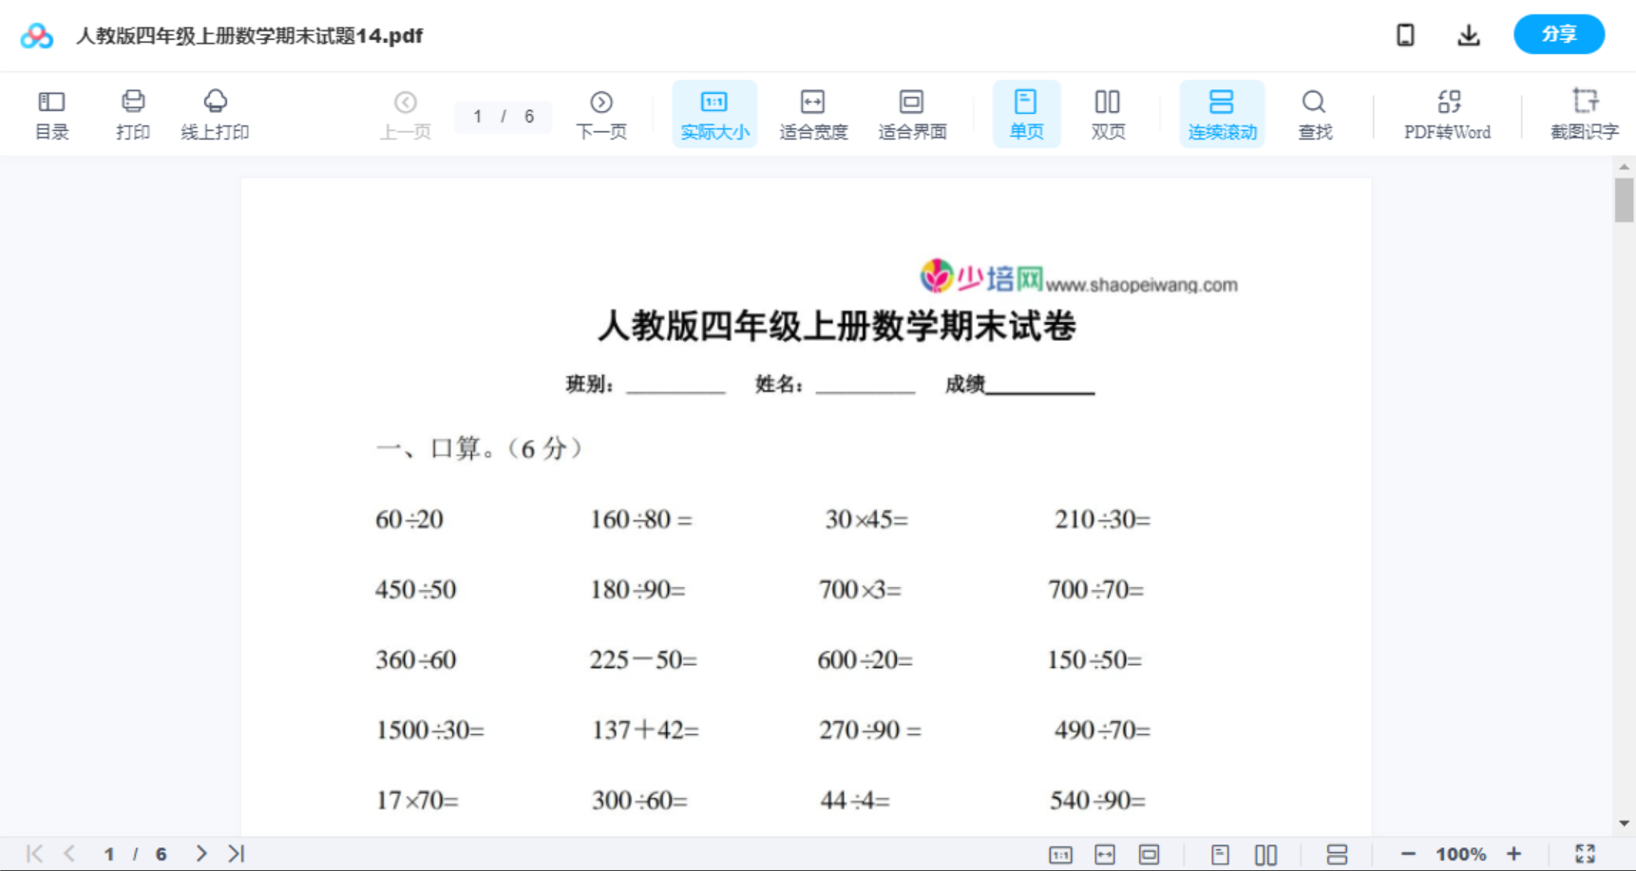Zoom in with the plus control
The width and height of the screenshot is (1636, 871).
pos(1514,853)
